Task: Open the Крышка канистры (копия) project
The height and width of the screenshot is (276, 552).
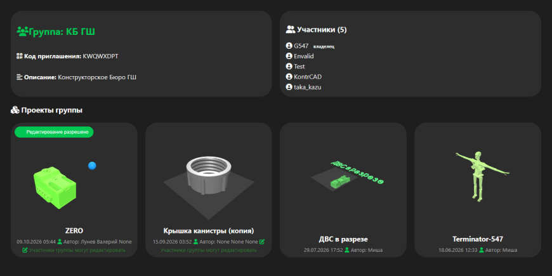Action: [208, 231]
